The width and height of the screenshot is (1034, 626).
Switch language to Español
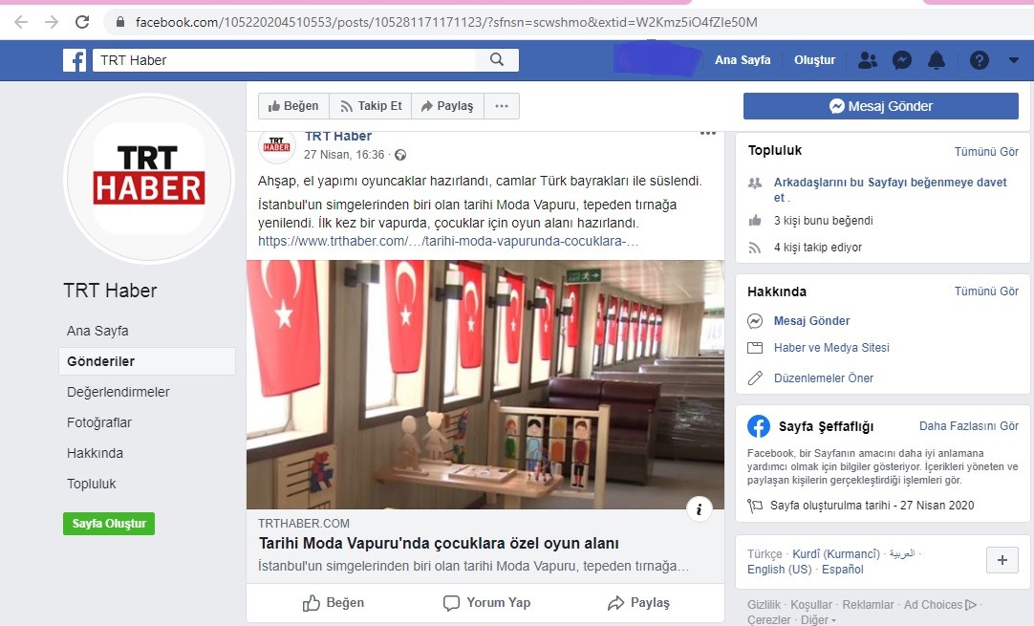[842, 570]
